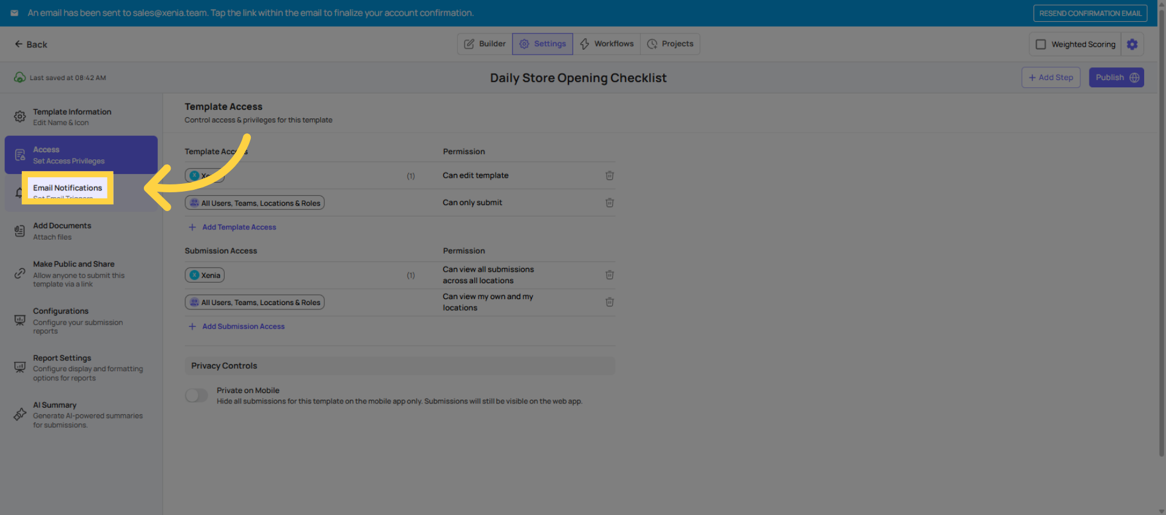The width and height of the screenshot is (1166, 515).
Task: Click the envelope icon in the banner
Action: click(15, 13)
